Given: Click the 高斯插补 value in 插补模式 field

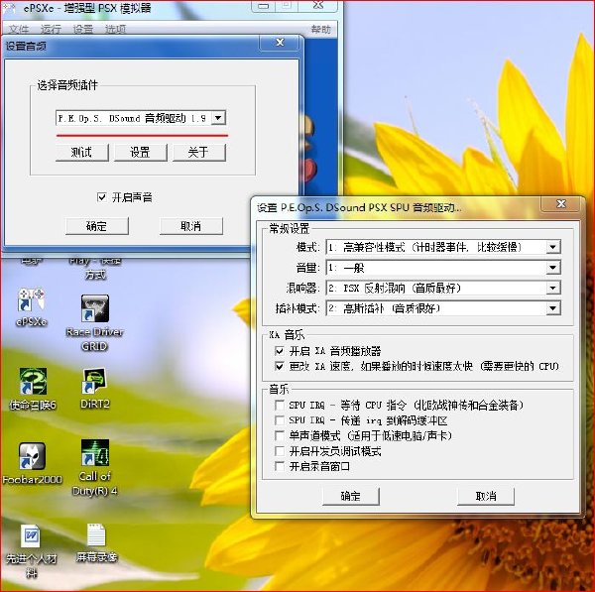Looking at the screenshot, I should click(x=364, y=308).
